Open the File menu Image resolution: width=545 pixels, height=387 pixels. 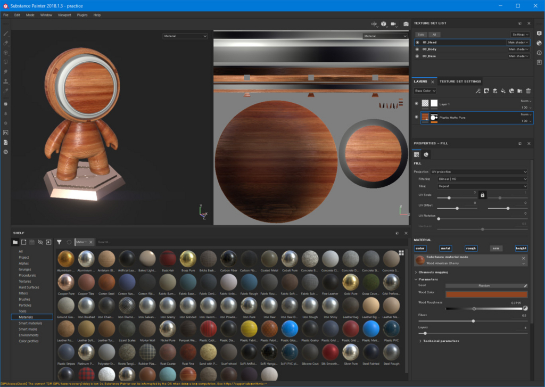coord(6,15)
